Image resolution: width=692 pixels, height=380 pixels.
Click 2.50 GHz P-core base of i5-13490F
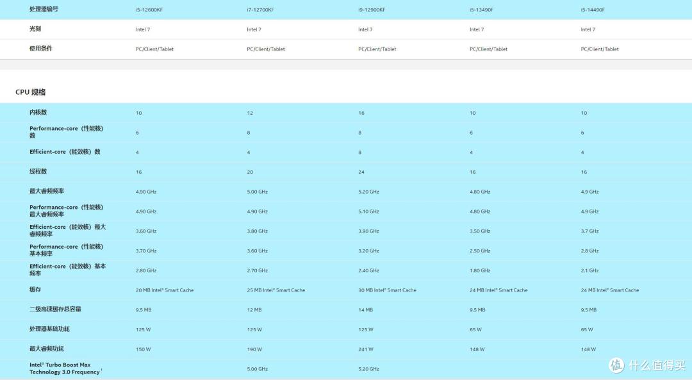pyautogui.click(x=480, y=251)
